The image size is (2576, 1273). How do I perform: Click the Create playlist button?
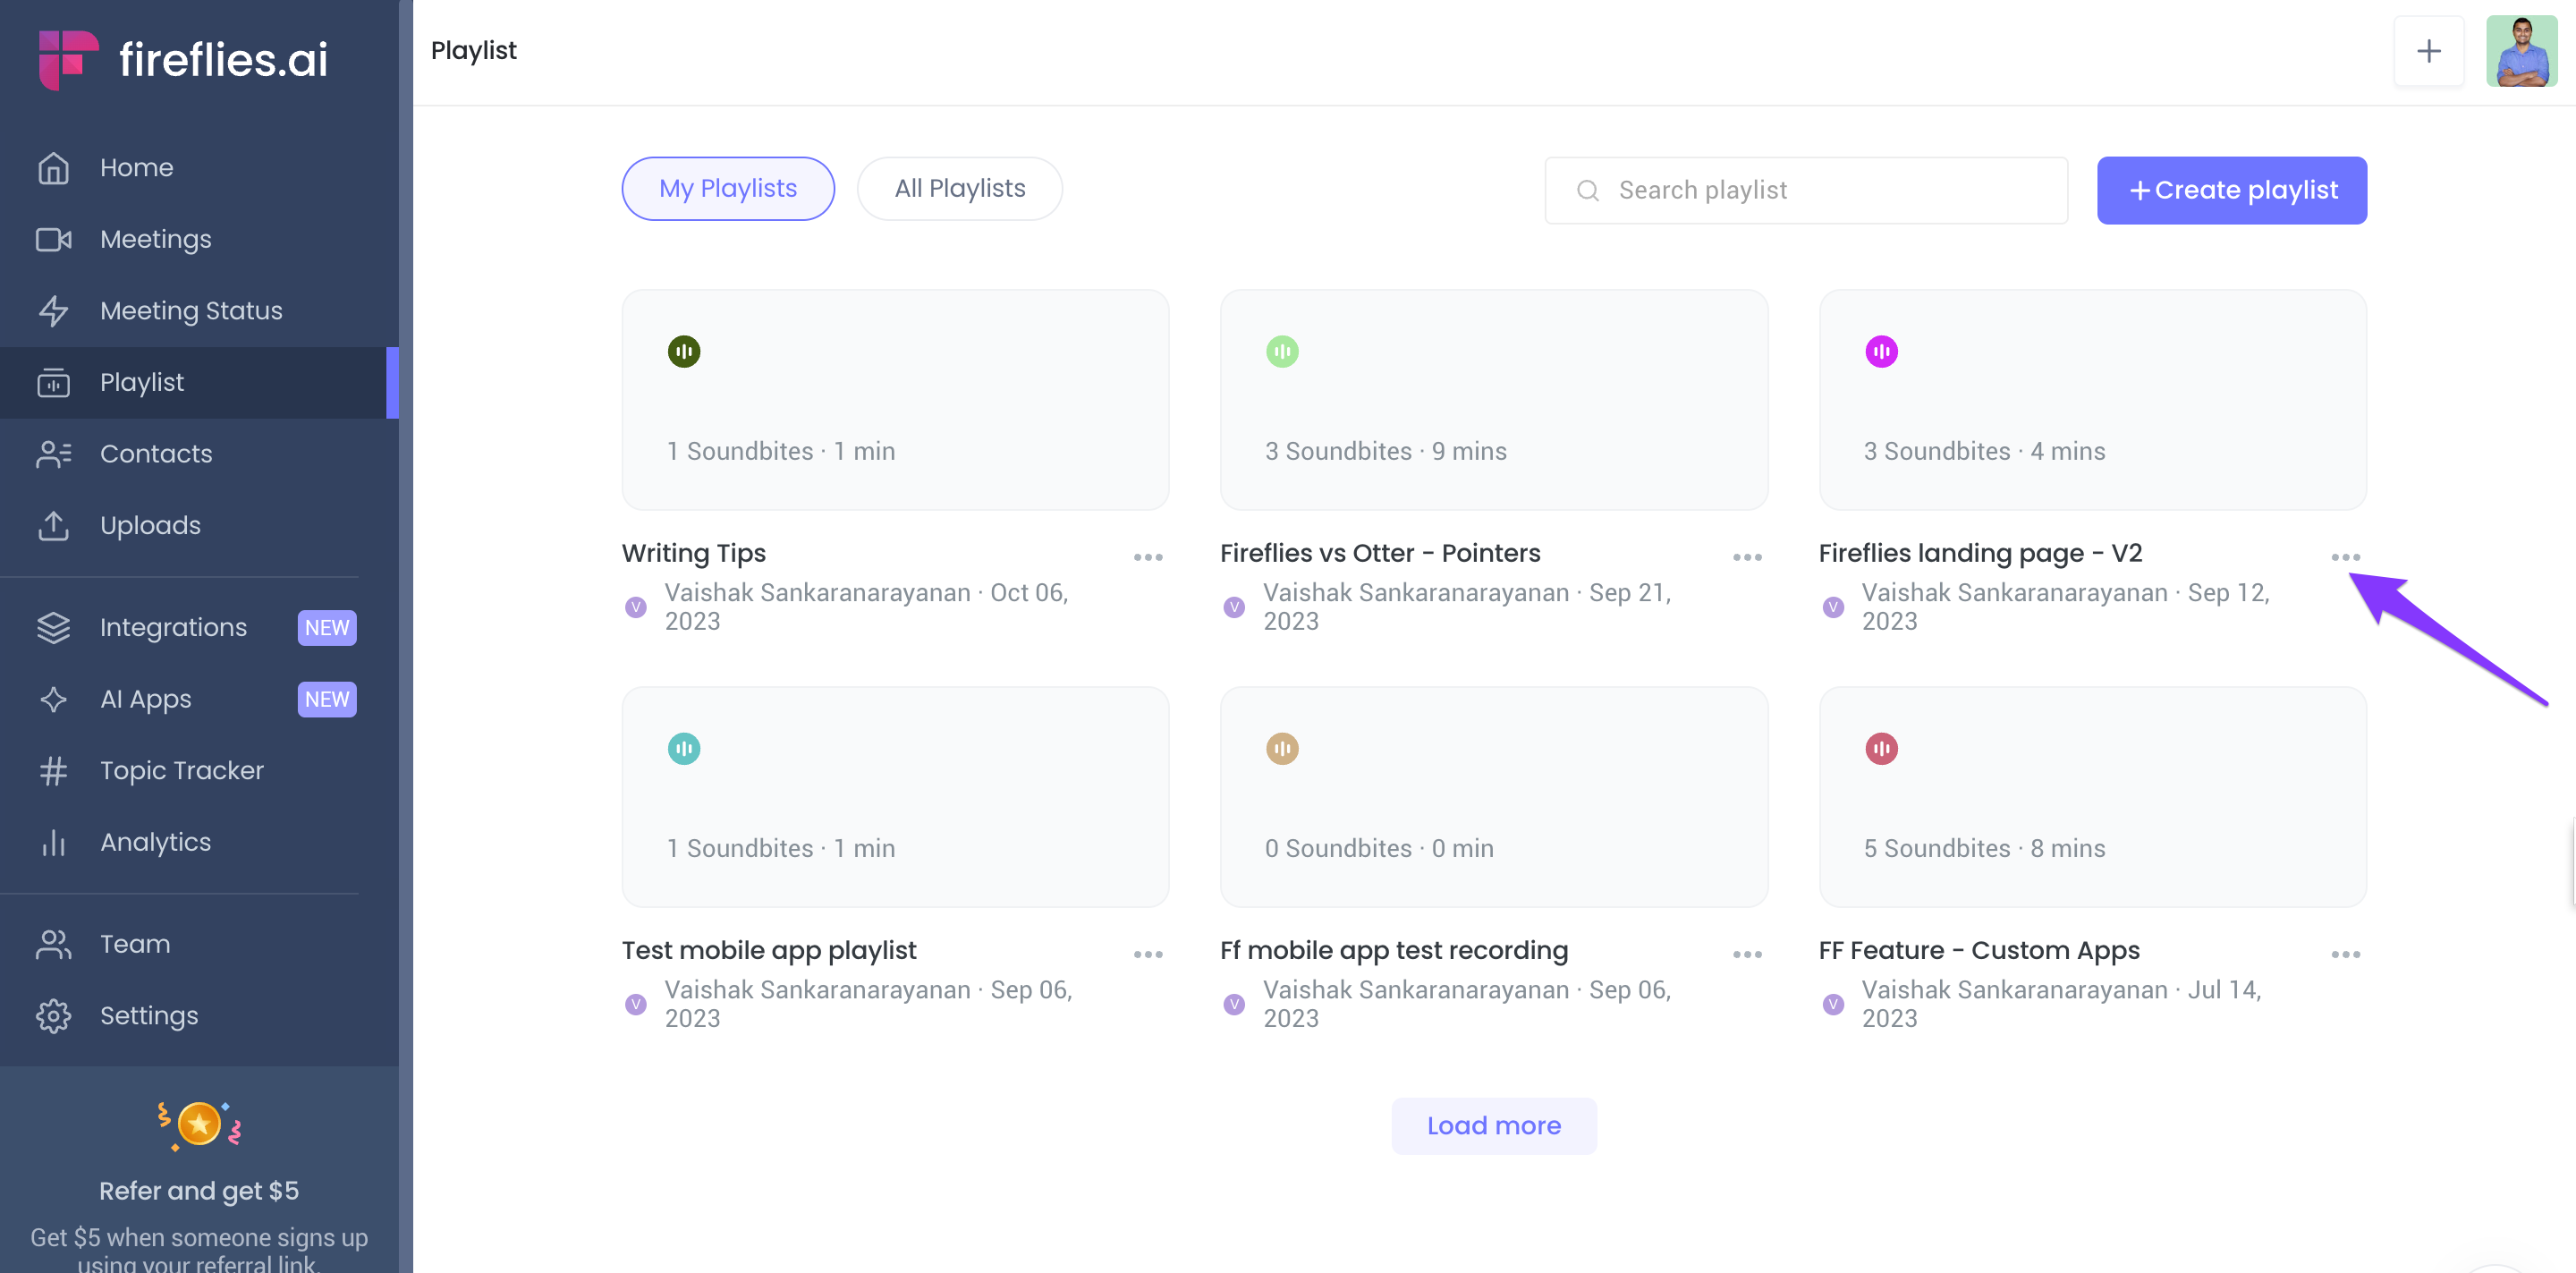(2231, 191)
